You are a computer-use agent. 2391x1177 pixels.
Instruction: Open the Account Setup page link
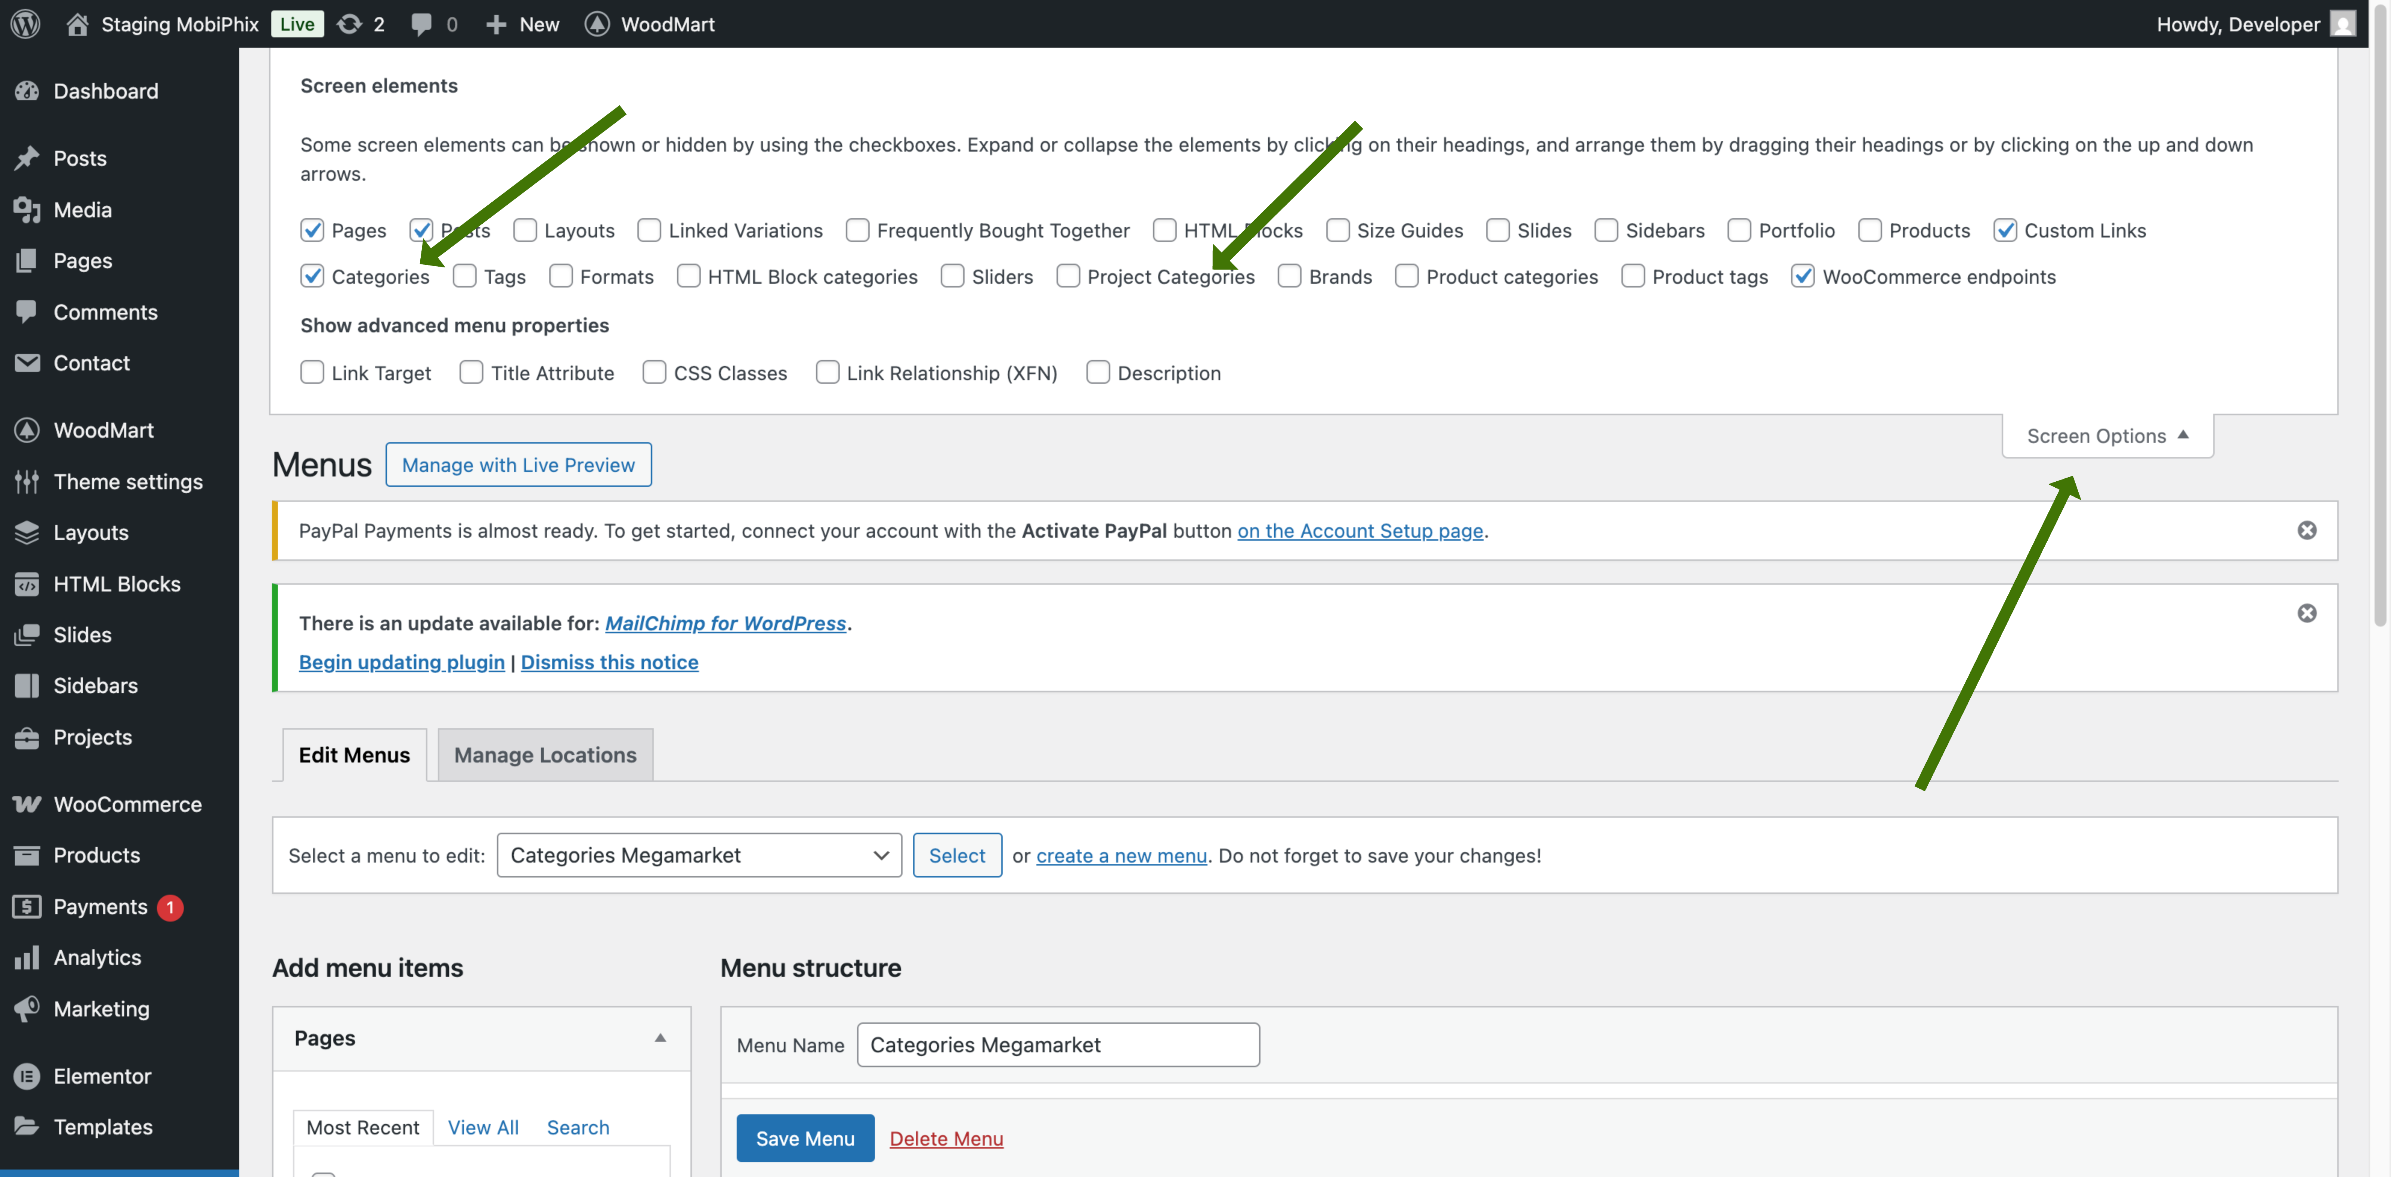tap(1360, 531)
